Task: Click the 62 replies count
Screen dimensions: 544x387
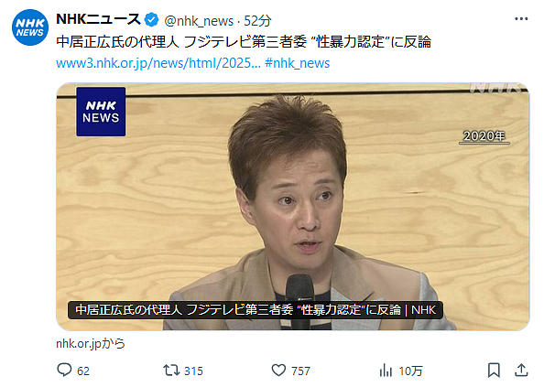Action: tap(83, 371)
